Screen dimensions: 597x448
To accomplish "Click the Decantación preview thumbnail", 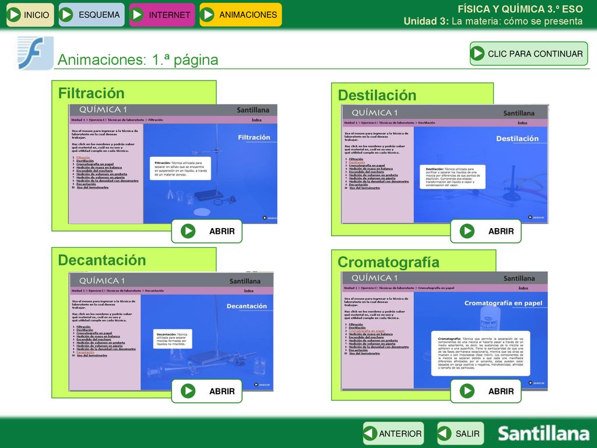I will (171, 331).
